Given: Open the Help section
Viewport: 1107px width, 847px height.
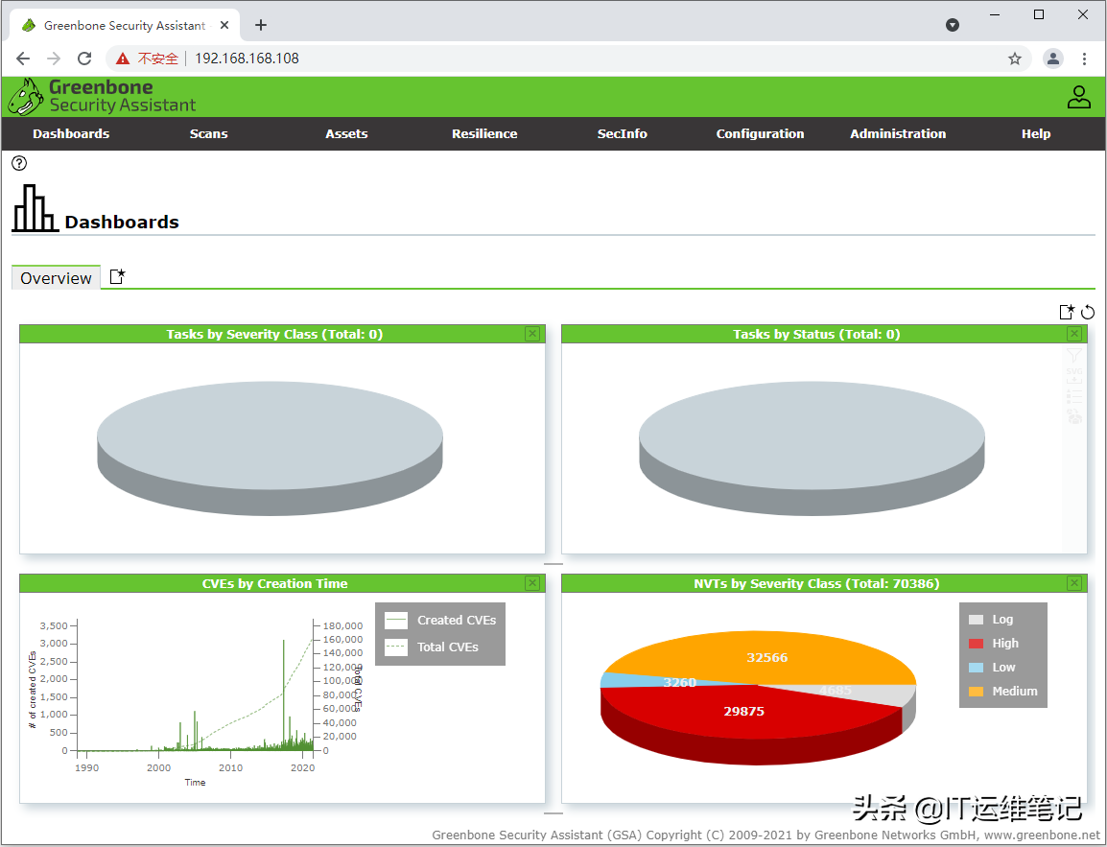Looking at the screenshot, I should tap(1036, 133).
